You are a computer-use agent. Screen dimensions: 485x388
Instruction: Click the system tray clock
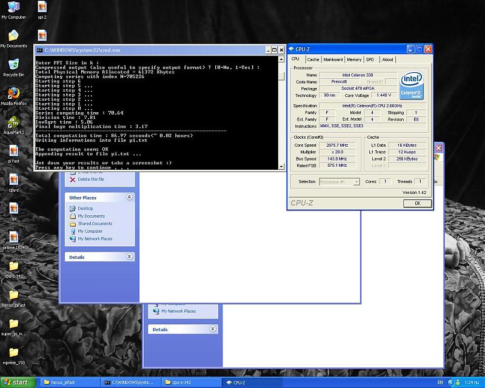point(472,383)
